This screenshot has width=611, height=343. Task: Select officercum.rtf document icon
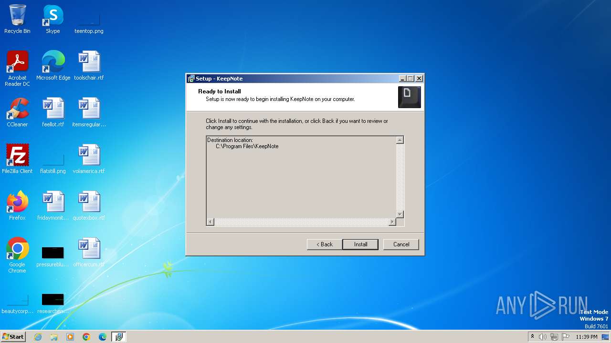89,252
